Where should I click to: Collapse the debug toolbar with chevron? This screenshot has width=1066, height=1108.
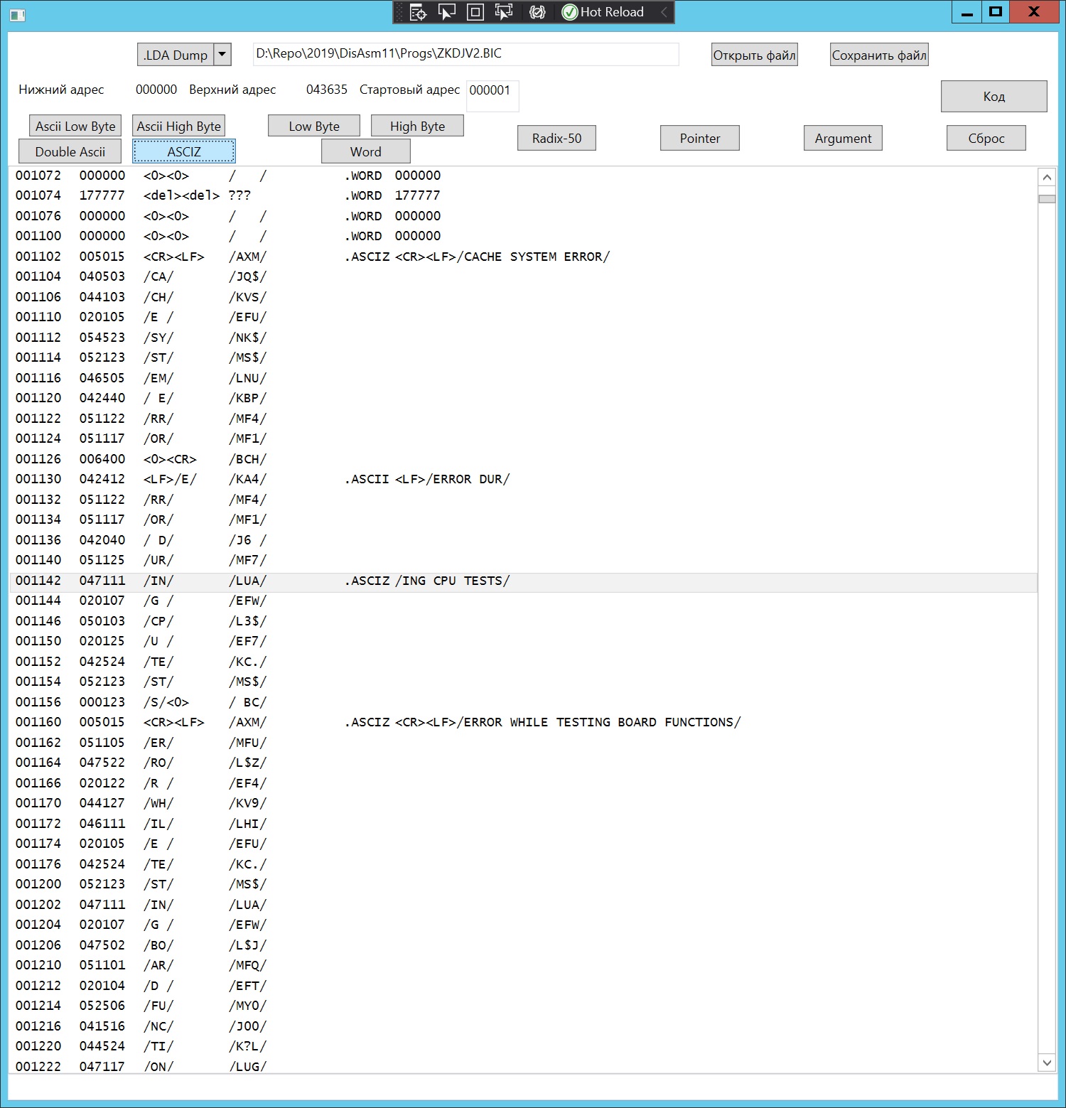[664, 12]
